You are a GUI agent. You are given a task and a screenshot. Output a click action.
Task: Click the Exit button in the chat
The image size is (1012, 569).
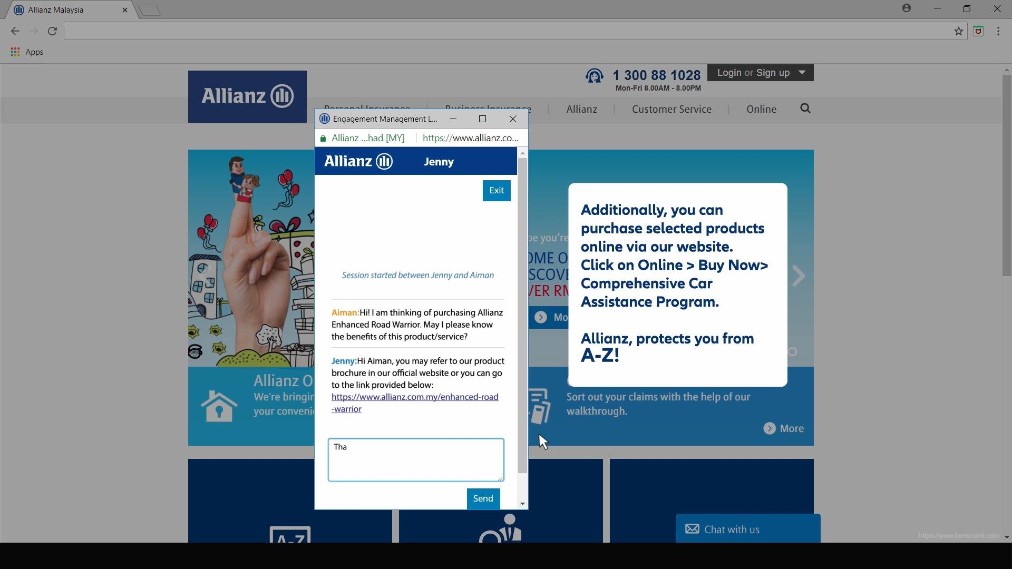(497, 191)
